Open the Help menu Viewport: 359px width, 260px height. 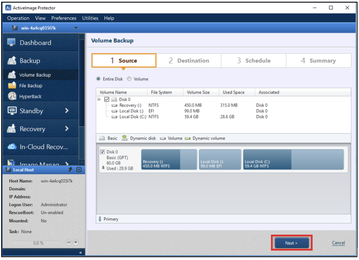coord(109,18)
